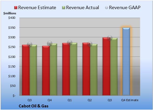Select the green actual bar for Q2
Viewport: 153px width, 110px height.
point(94,70)
